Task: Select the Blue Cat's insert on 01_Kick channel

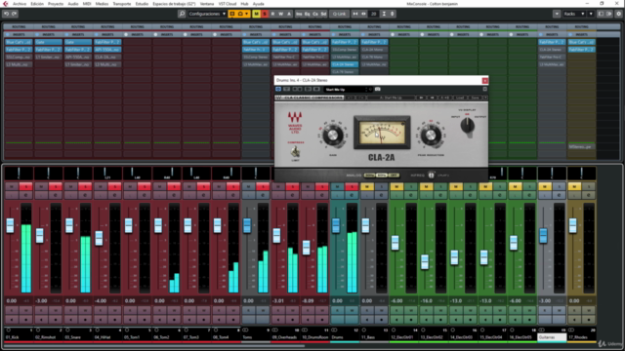Action: tap(19, 42)
